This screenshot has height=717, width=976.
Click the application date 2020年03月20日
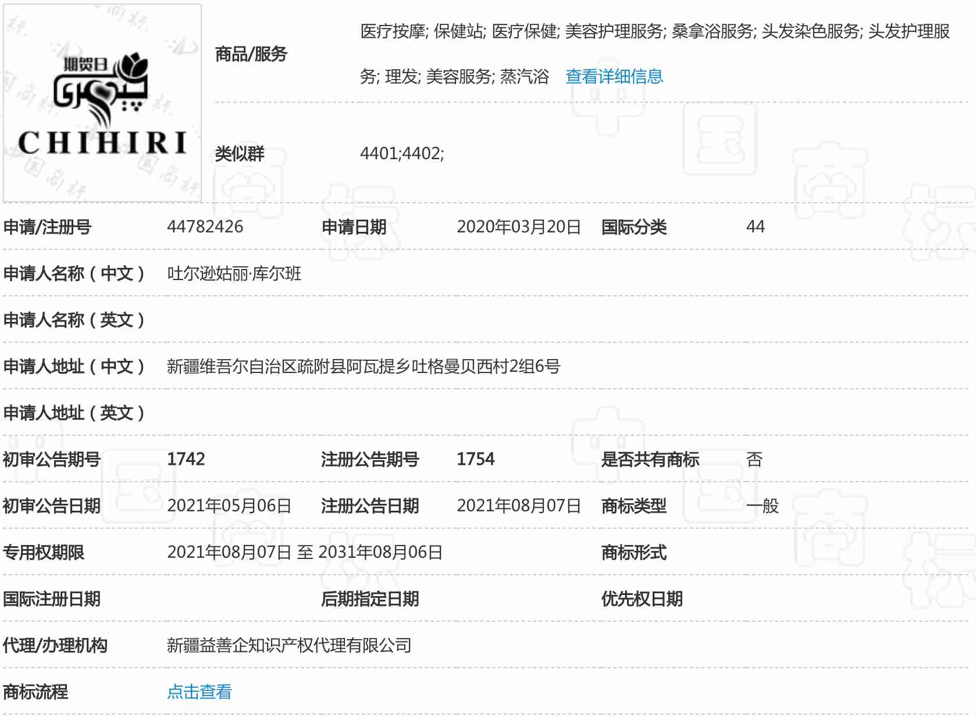tap(518, 227)
